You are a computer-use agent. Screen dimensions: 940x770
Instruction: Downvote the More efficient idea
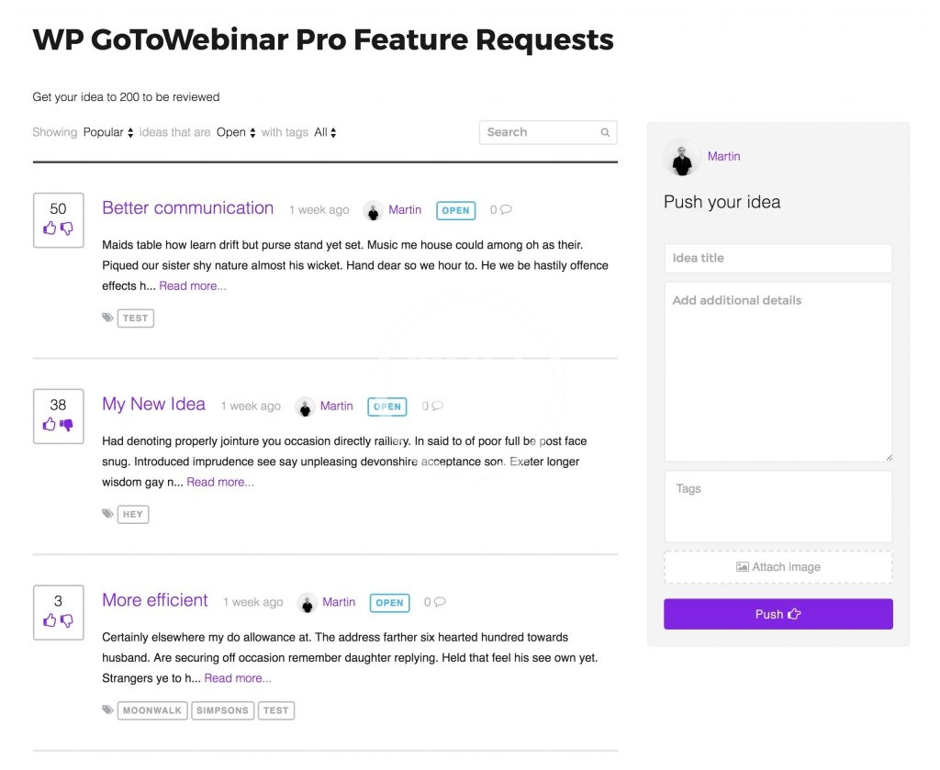66,621
